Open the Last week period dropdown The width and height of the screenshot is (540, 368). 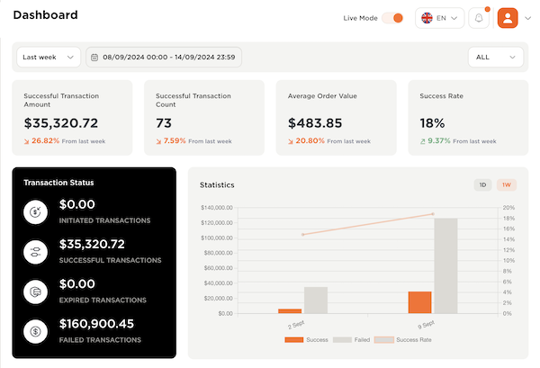click(49, 58)
